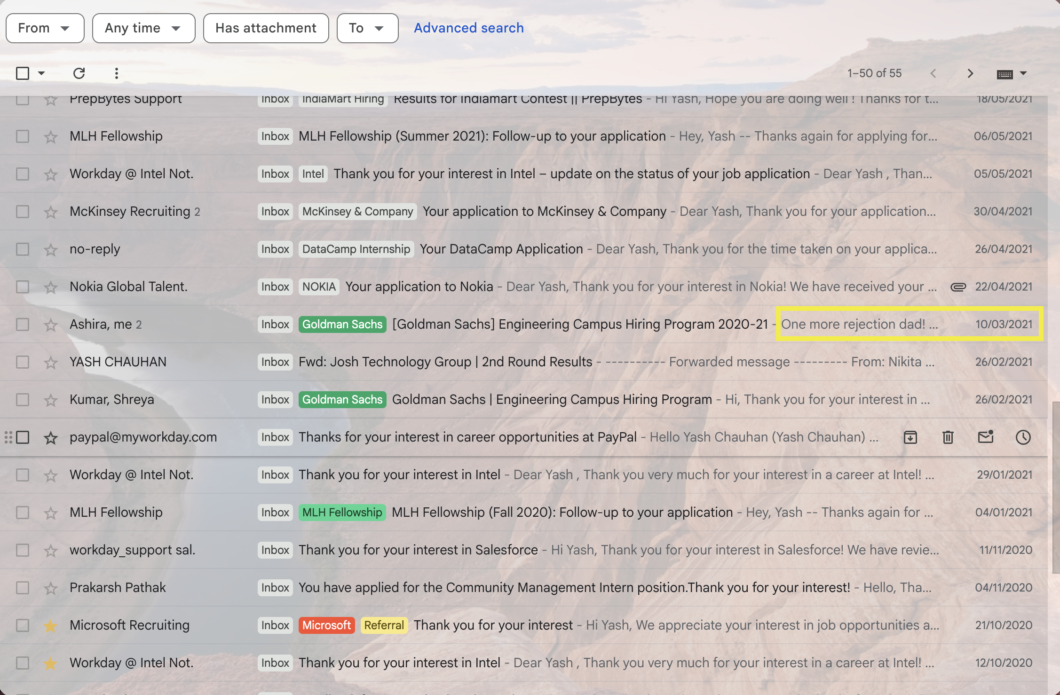Toggle the Has attachment filter chip
Image resolution: width=1060 pixels, height=695 pixels.
point(266,28)
